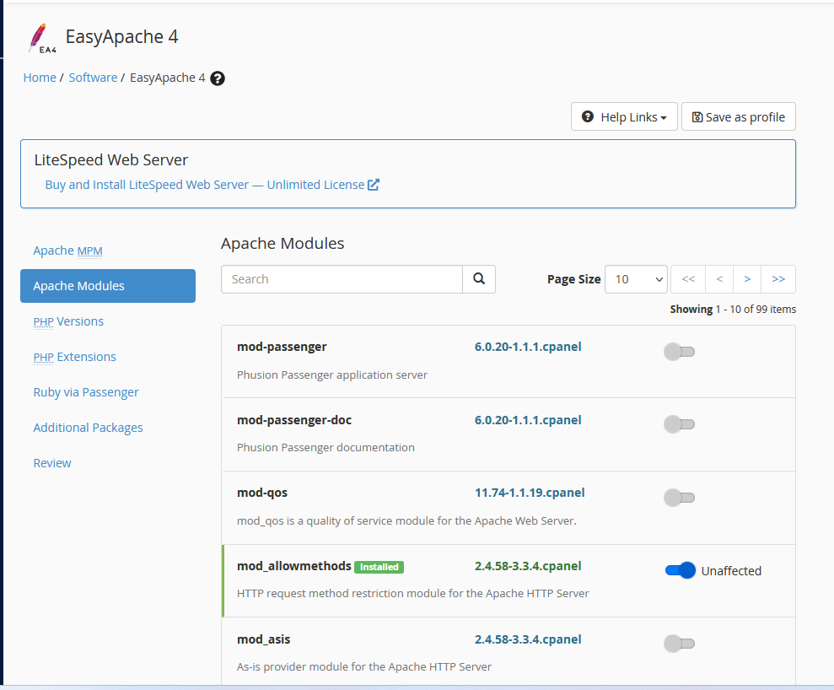Click the mod-passenger-doc module name
834x690 pixels.
click(x=294, y=420)
